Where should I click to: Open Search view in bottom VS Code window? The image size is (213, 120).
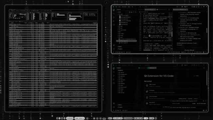click(x=114, y=72)
